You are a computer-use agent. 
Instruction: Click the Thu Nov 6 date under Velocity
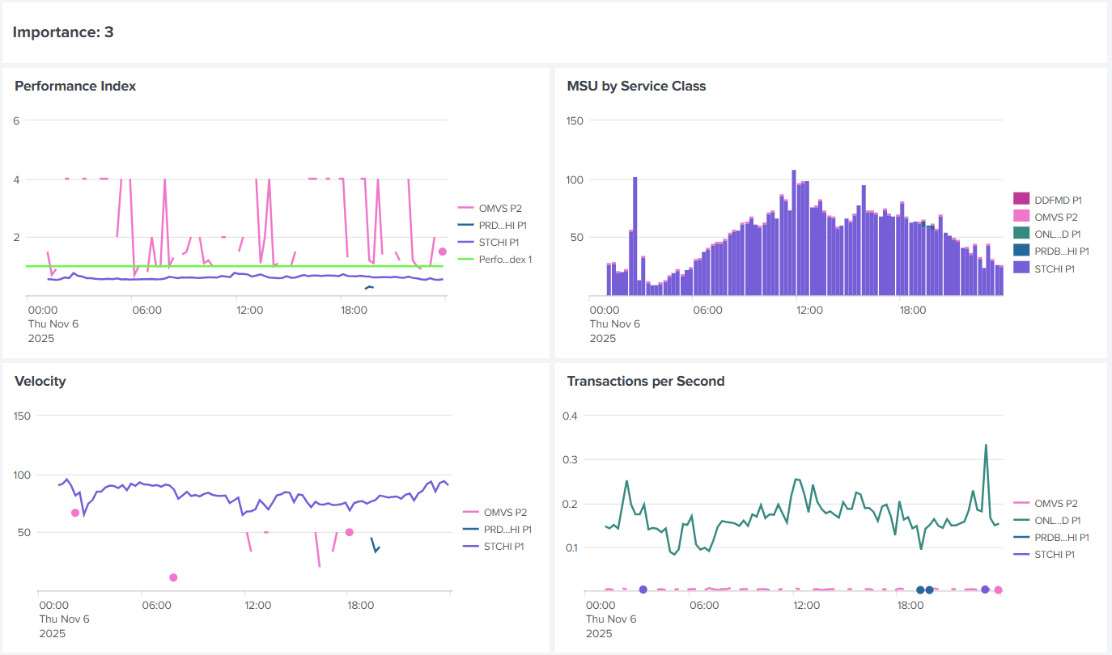pos(65,619)
